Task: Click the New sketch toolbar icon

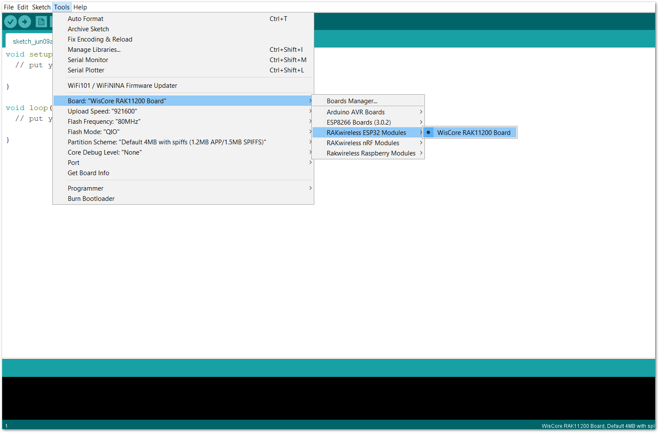Action: point(41,21)
